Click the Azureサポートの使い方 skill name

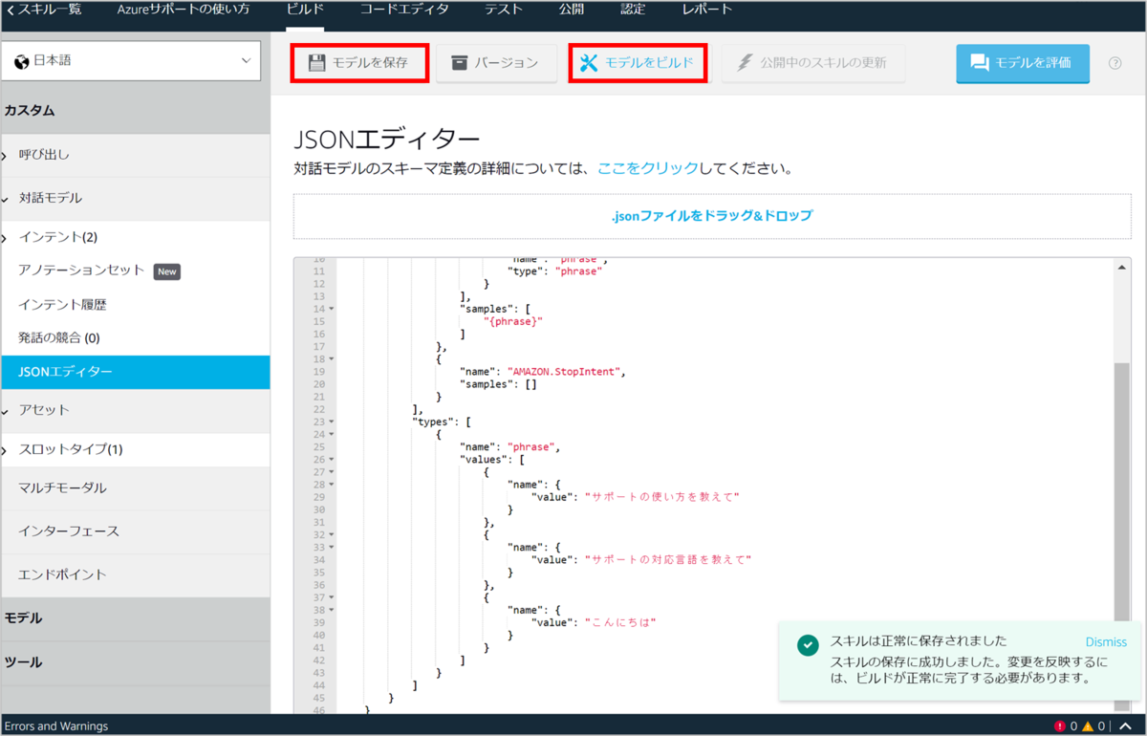coord(184,10)
